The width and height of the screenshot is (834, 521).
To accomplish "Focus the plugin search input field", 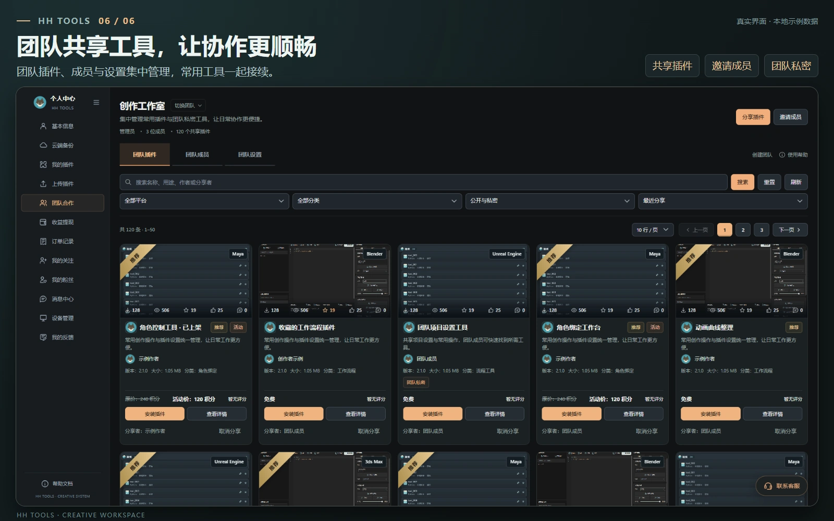I will pos(423,182).
